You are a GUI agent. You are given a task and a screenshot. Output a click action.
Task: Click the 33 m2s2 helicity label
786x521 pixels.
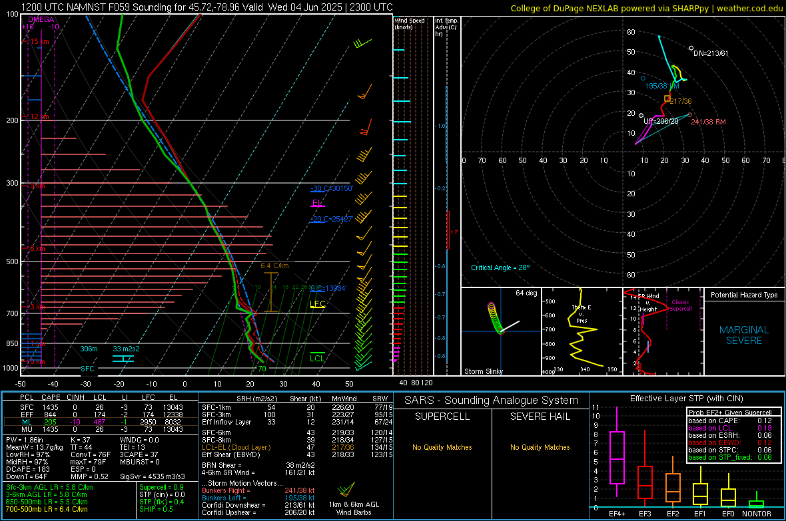click(127, 349)
